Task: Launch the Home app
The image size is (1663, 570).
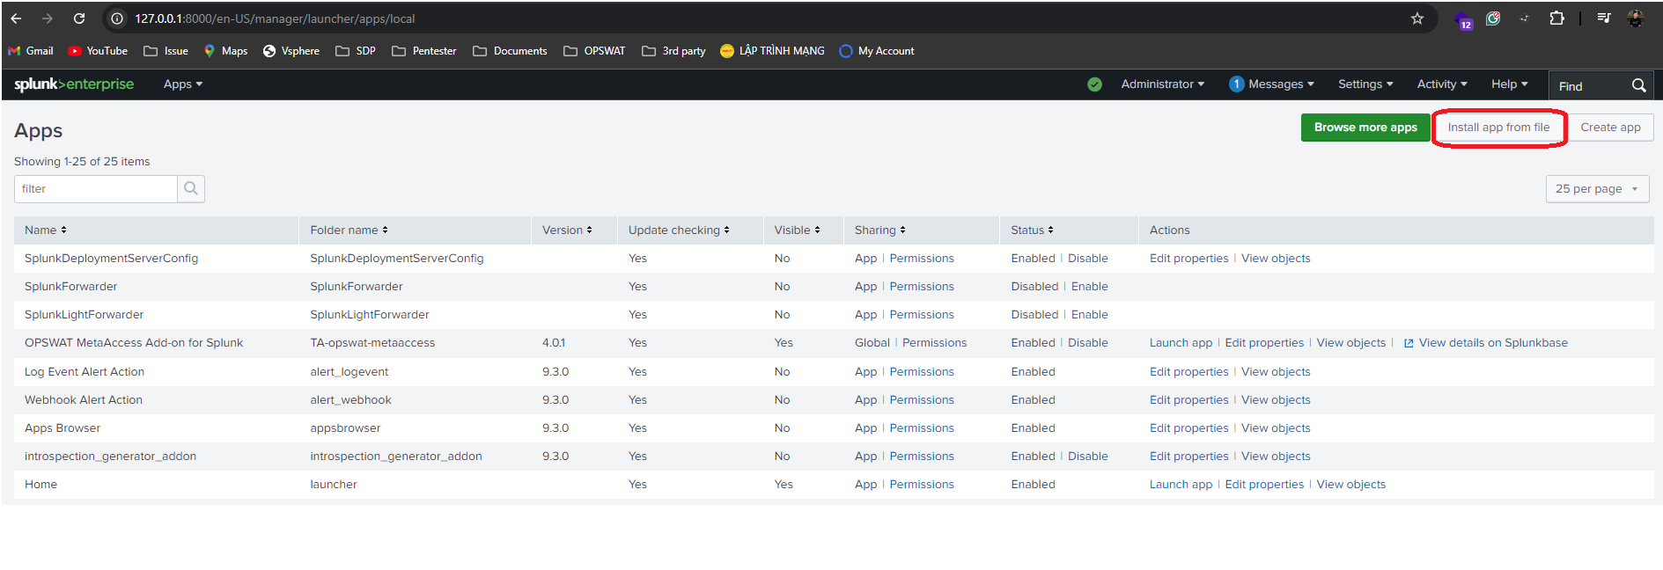Action: 1181,485
